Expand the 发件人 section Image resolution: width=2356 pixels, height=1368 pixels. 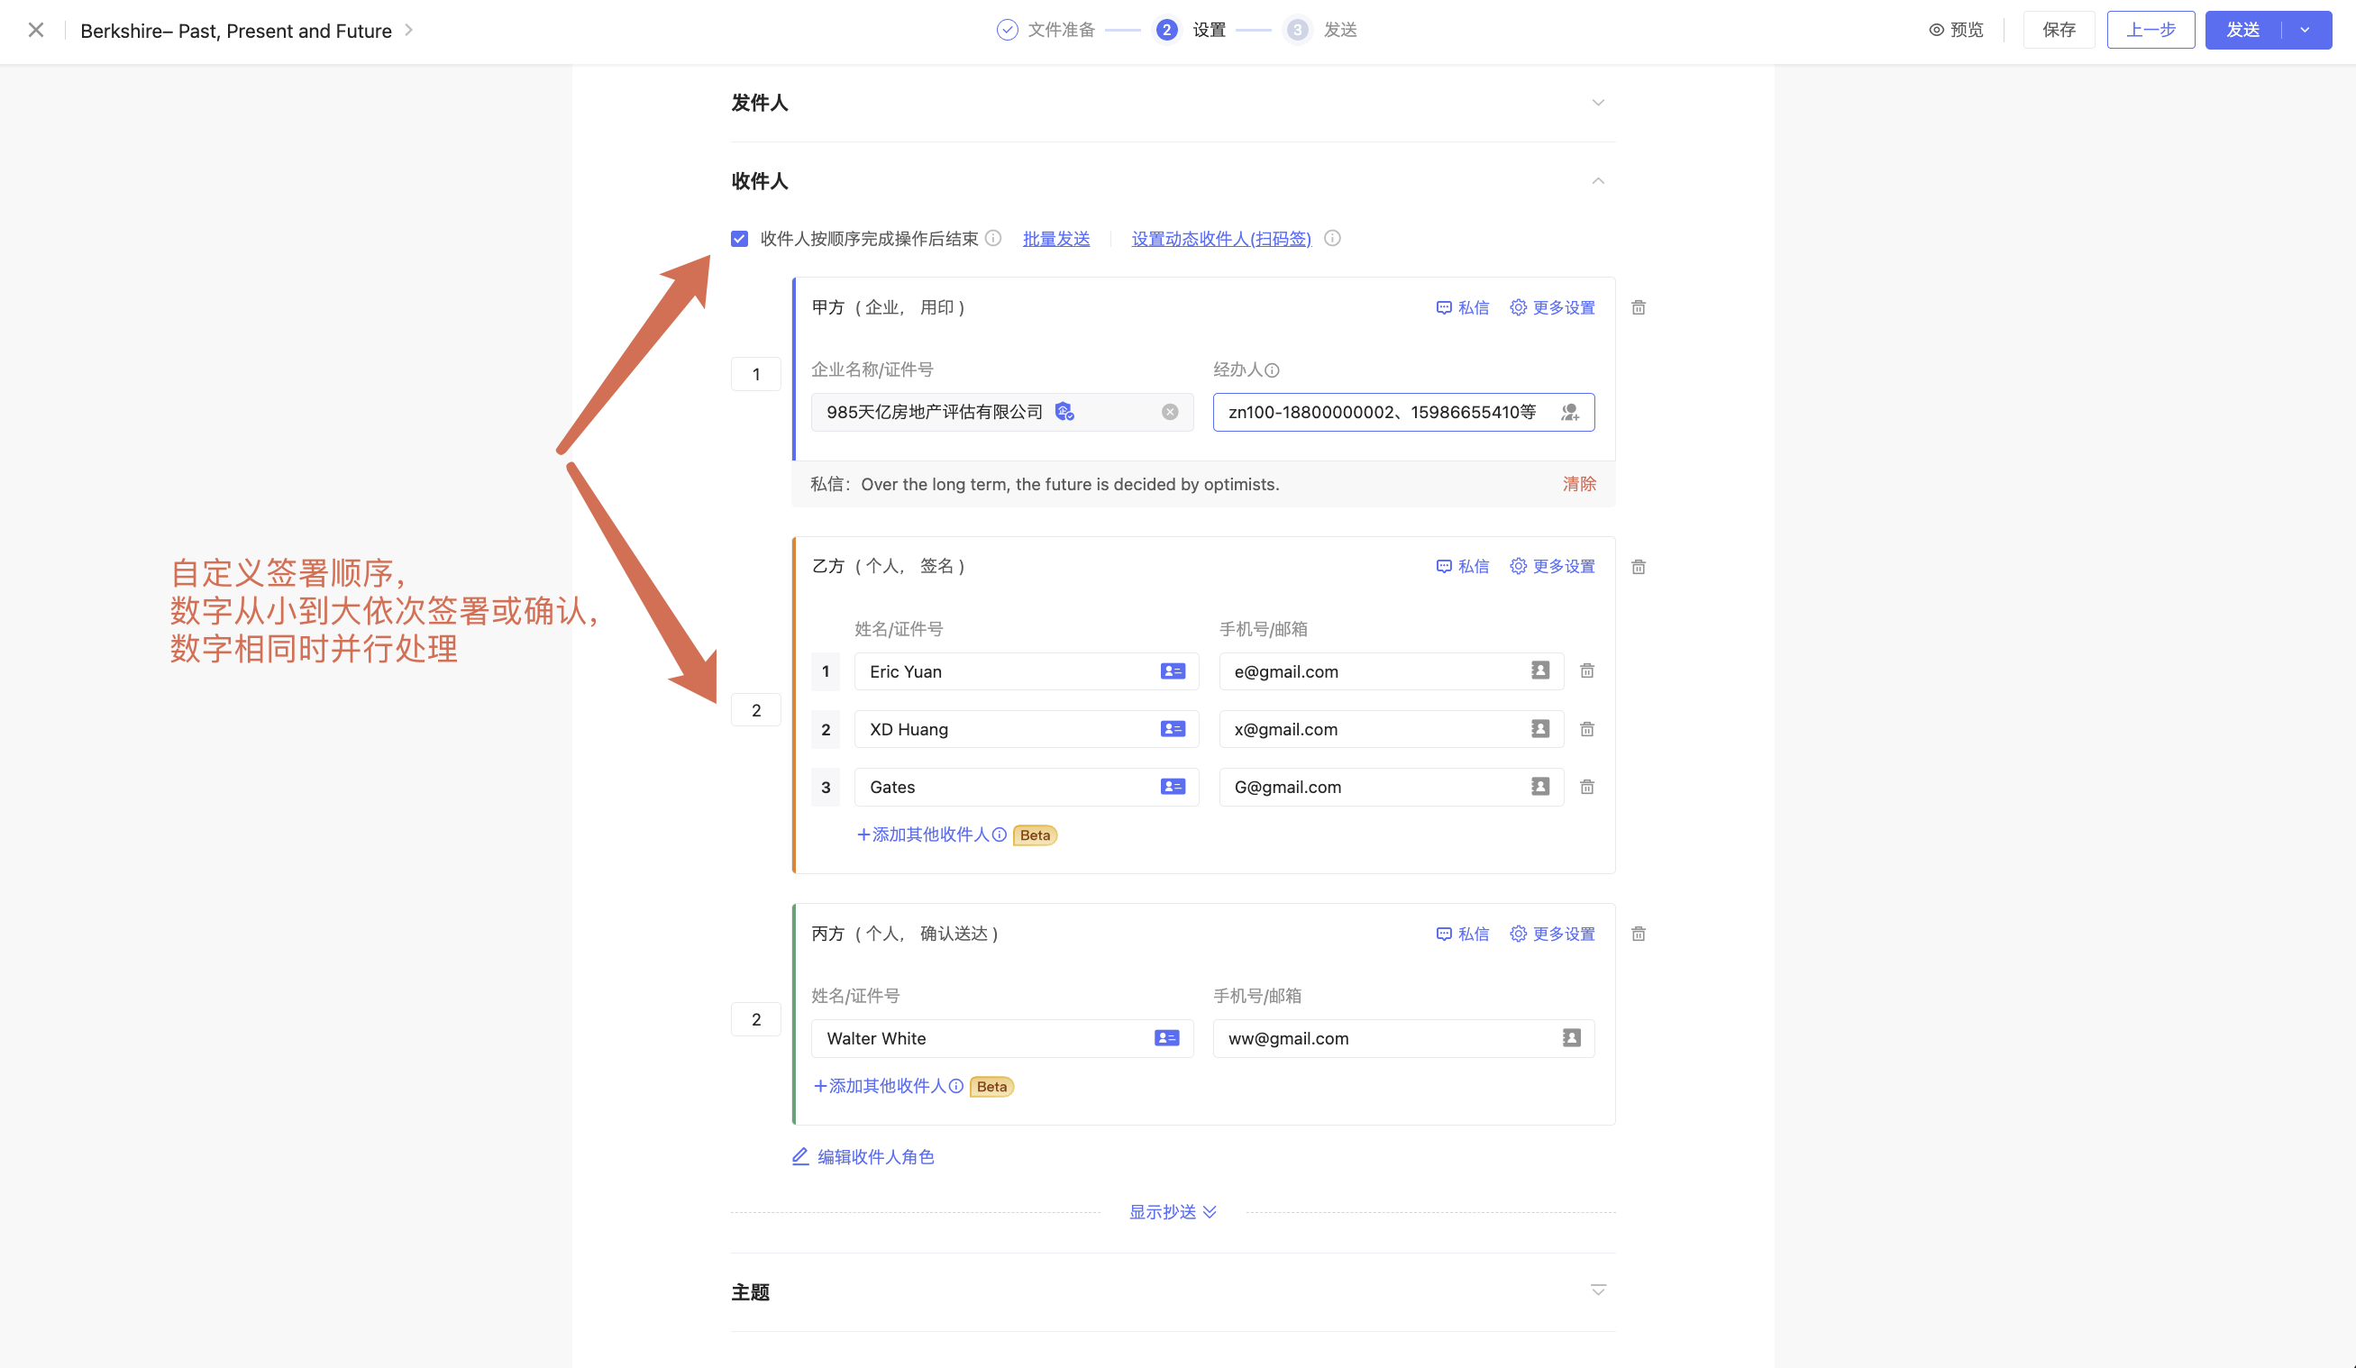pos(1598,103)
